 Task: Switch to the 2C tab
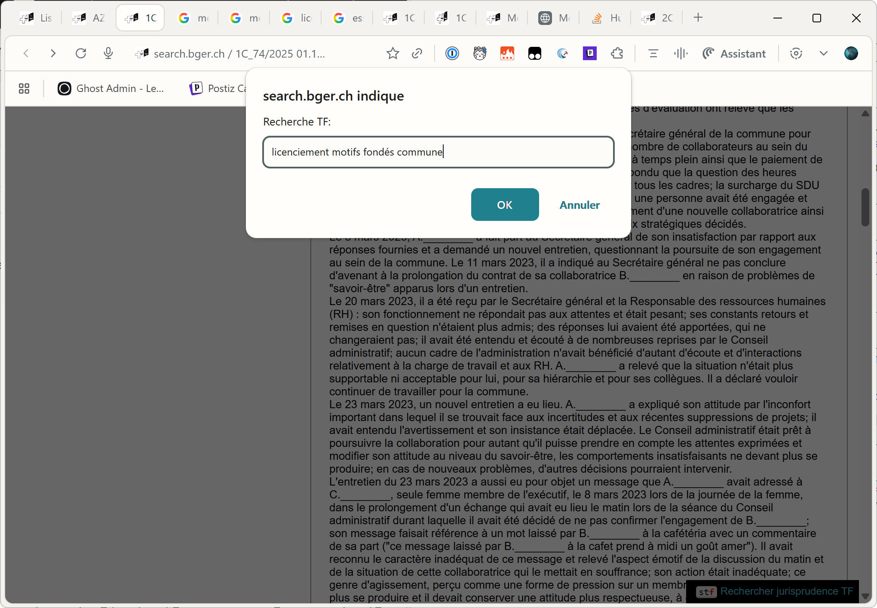pos(658,18)
